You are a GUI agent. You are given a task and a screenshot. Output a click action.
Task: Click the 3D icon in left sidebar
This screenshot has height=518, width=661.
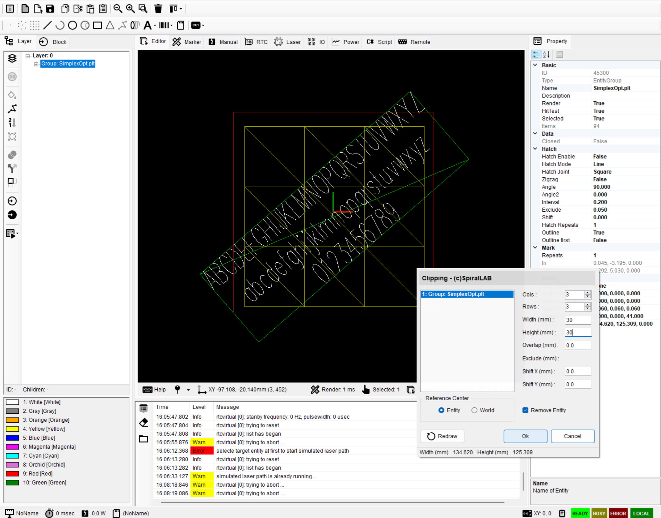point(12,77)
